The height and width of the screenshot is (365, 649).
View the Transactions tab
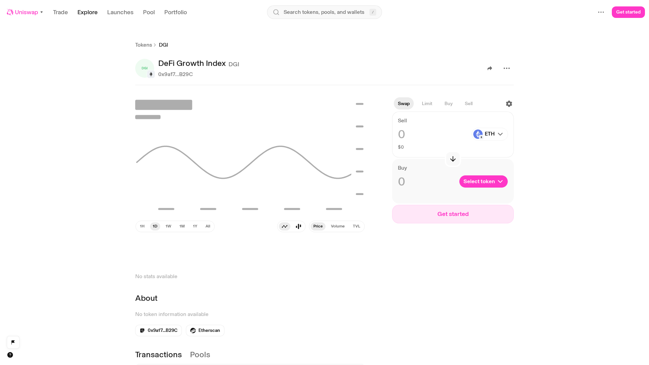pyautogui.click(x=159, y=355)
